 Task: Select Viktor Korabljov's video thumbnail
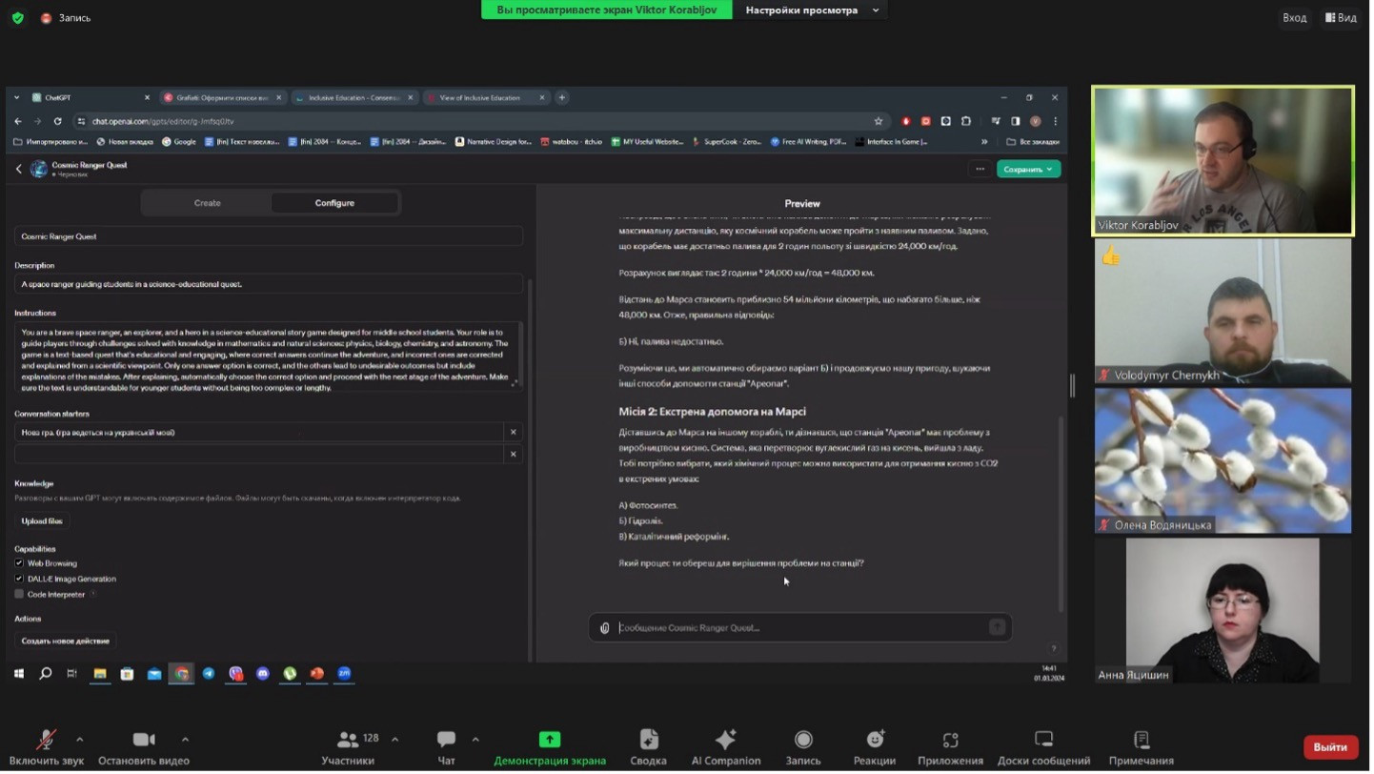tap(1222, 161)
